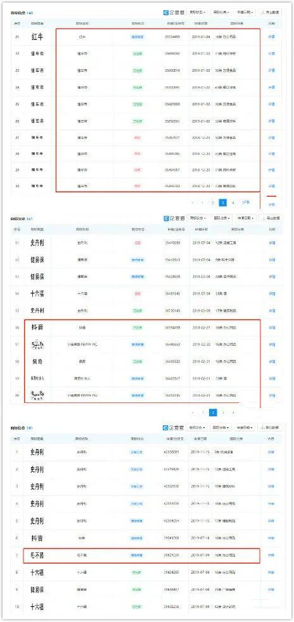Open 国际分类 filter dropdown in middle table
The width and height of the screenshot is (294, 622).
[x=220, y=218]
